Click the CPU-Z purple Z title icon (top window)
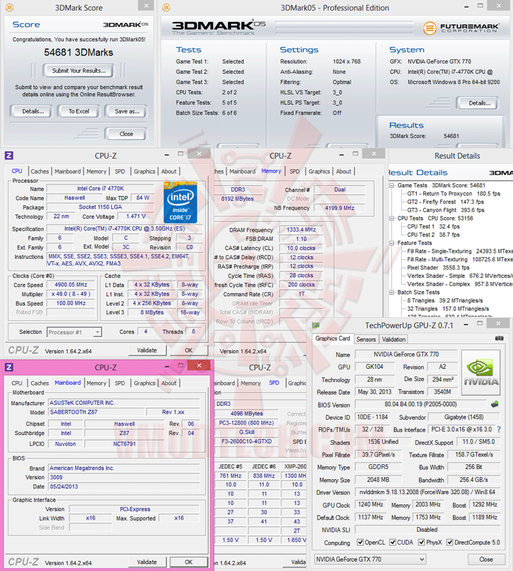Viewport: 513px width, 571px height. 9,156
